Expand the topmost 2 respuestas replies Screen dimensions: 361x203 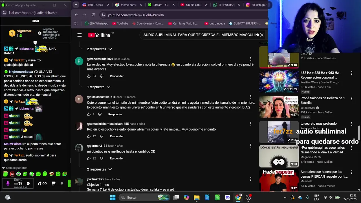tap(99, 49)
